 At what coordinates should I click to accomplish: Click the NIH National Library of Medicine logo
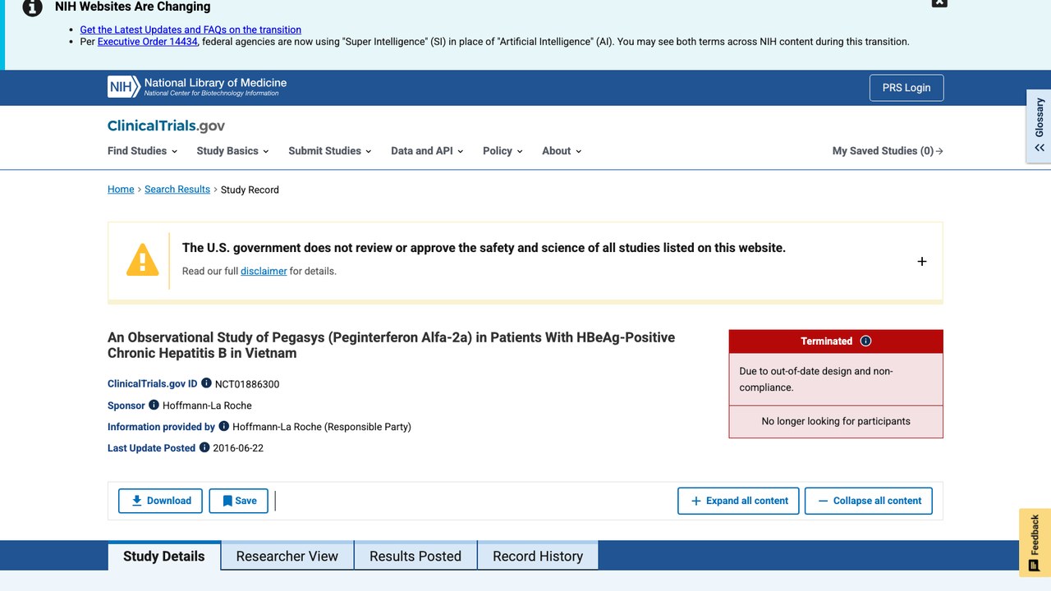[197, 87]
